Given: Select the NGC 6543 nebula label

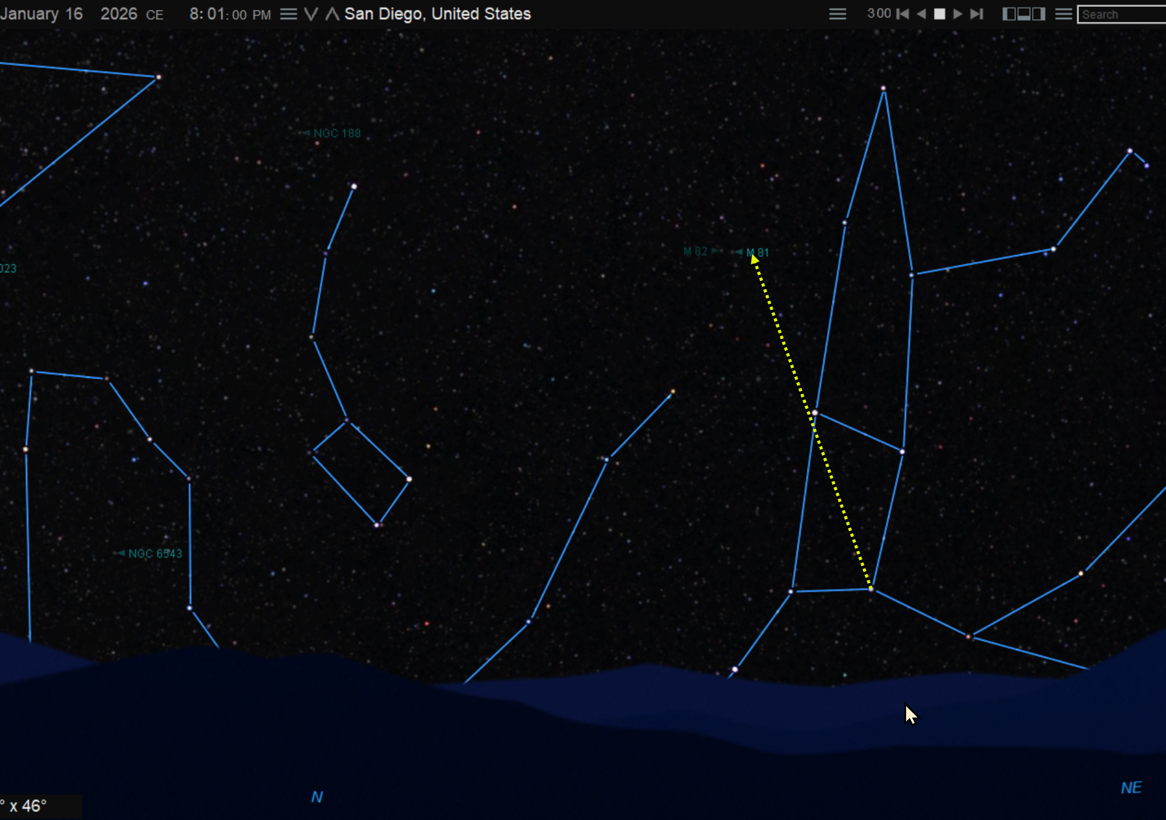Looking at the screenshot, I should click(x=155, y=553).
